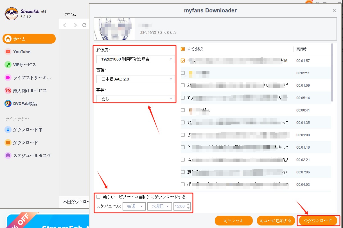Click the video list vertical scrollbar
Screen dimensions: 343x228
coord(332,73)
